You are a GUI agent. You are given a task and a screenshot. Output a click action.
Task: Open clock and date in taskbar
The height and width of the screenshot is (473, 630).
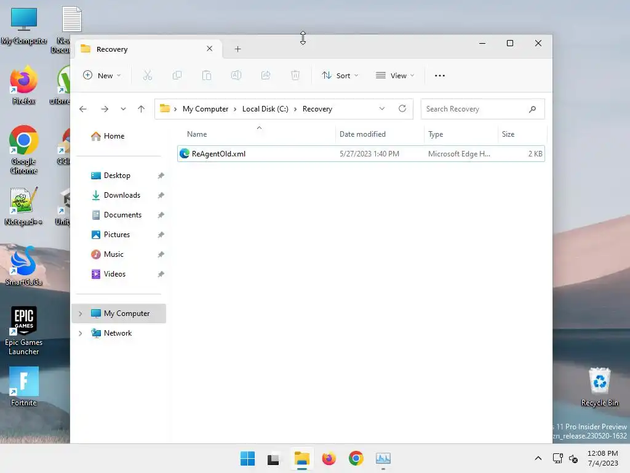(x=603, y=458)
